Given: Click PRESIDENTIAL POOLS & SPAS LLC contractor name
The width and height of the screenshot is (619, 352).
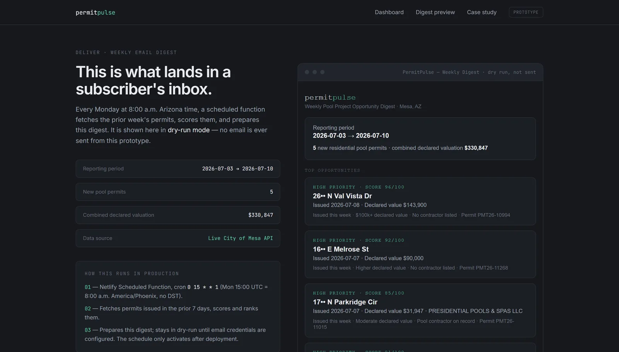Looking at the screenshot, I should click(475, 311).
